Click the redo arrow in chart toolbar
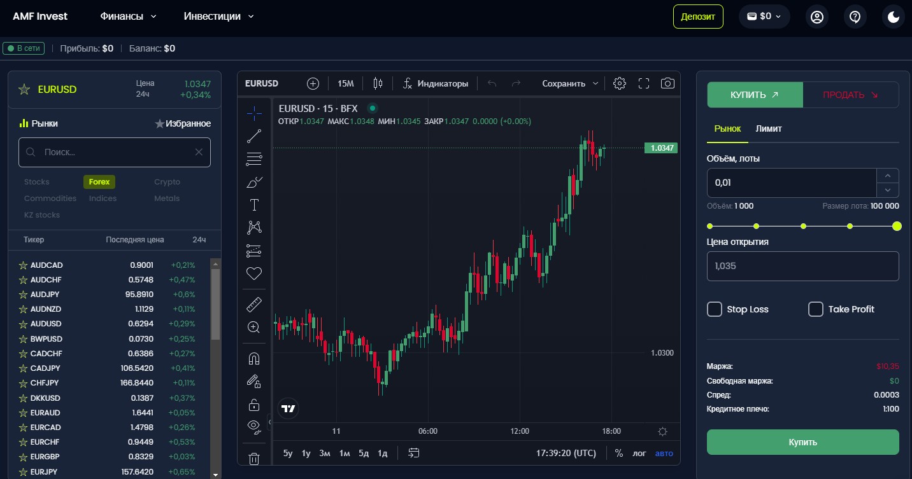 click(516, 83)
